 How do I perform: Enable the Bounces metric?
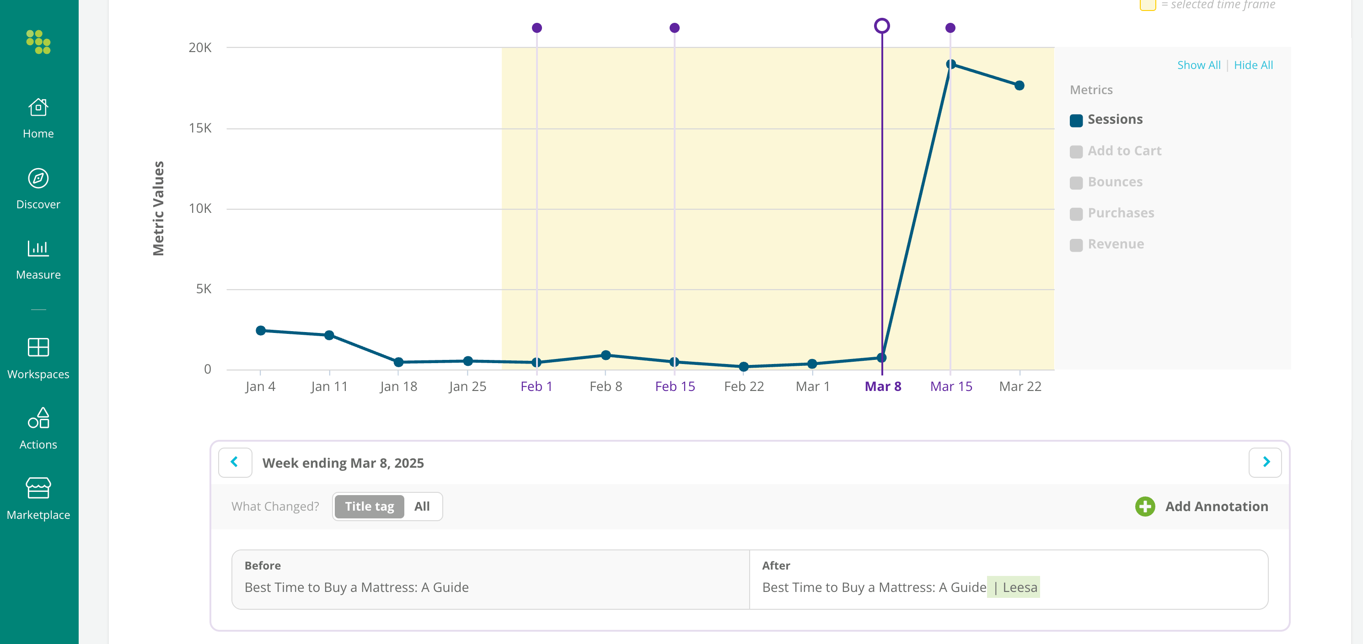[1076, 183]
